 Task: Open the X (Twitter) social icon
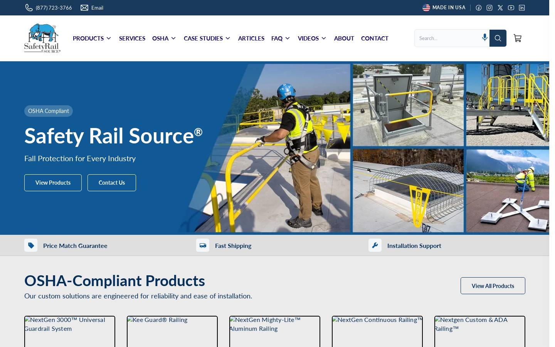[500, 8]
